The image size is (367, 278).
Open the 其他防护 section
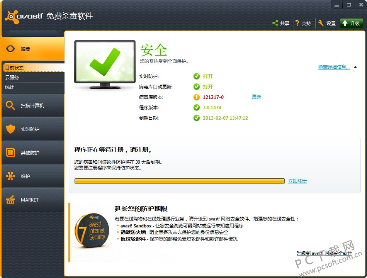33,153
